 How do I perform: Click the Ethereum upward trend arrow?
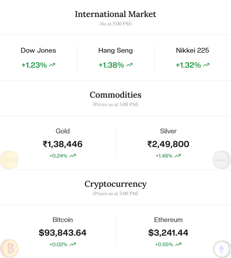pyautogui.click(x=178, y=244)
